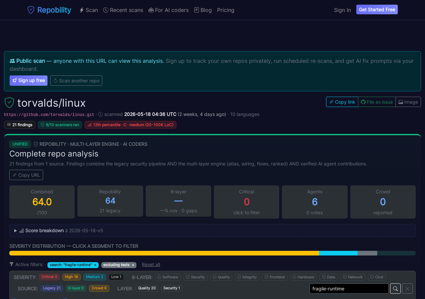Toggle the Crowd 0 source filter

click(99, 288)
